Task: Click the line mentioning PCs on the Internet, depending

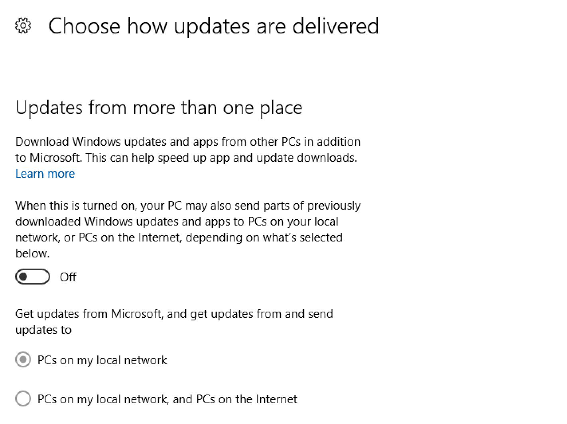Action: (179, 238)
